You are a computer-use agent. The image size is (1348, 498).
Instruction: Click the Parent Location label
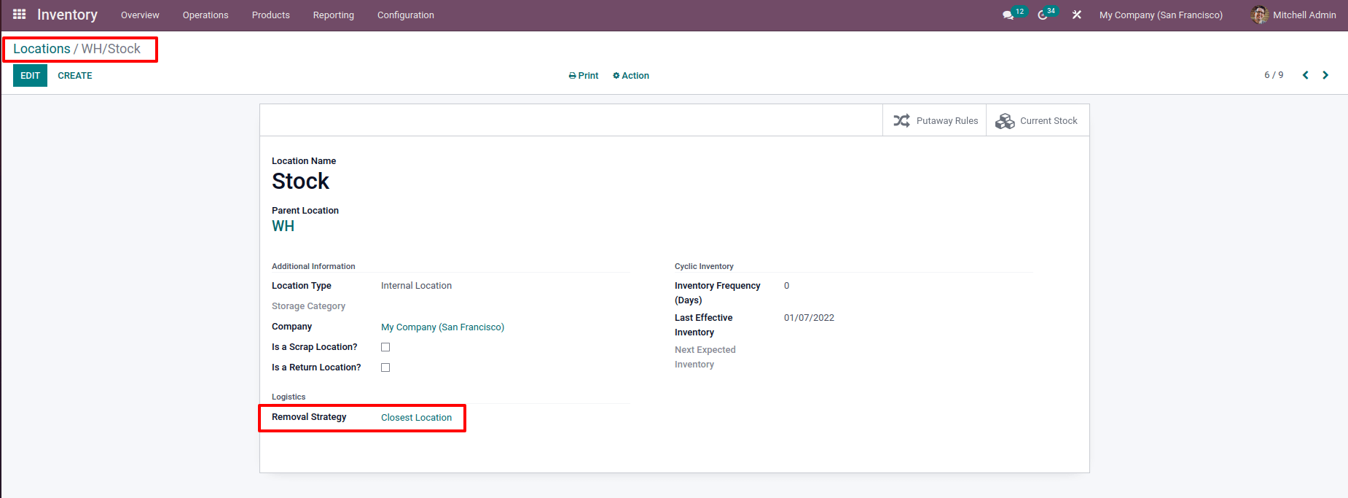[x=305, y=211]
